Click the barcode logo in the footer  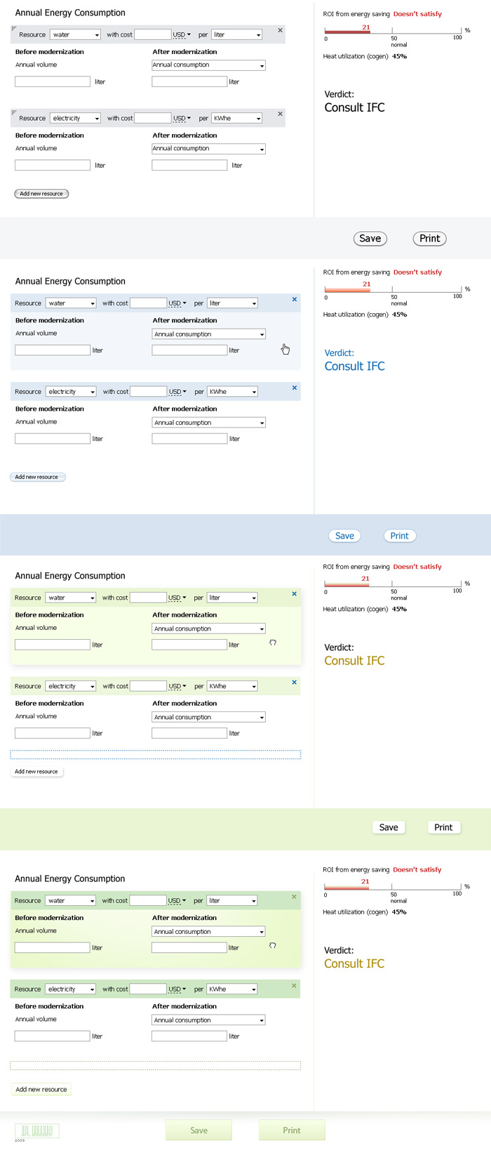point(36,1131)
